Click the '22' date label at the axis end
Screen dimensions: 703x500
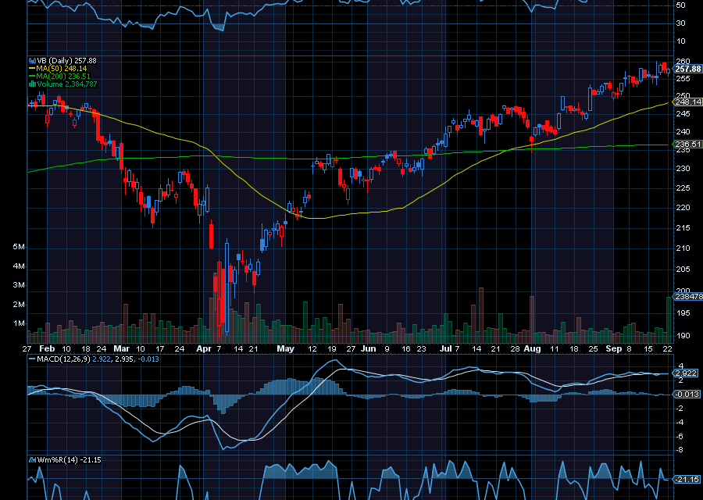(x=668, y=349)
